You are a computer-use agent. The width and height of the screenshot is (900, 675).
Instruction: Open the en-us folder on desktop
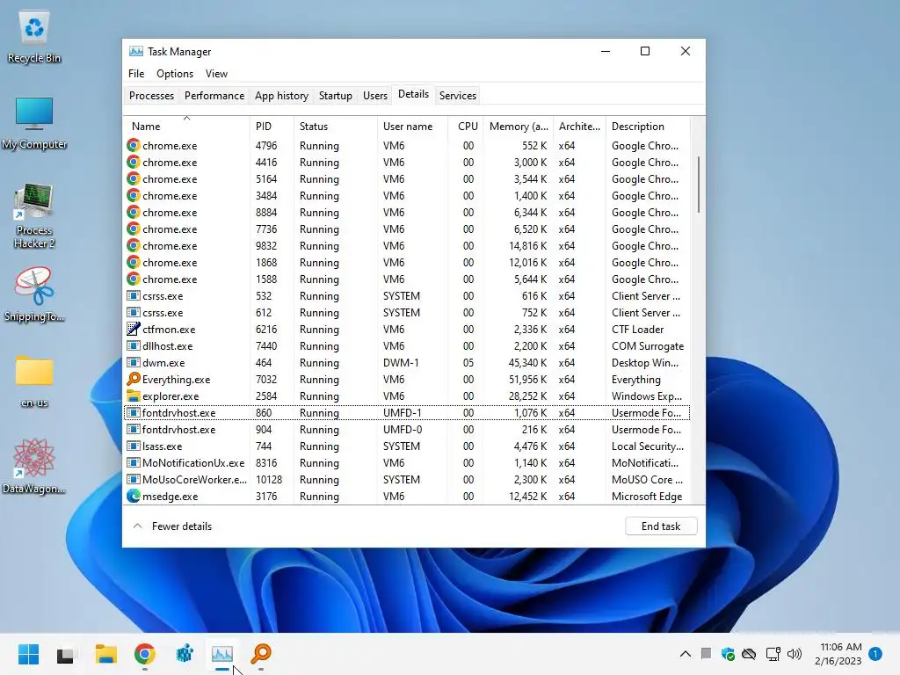coord(34,381)
